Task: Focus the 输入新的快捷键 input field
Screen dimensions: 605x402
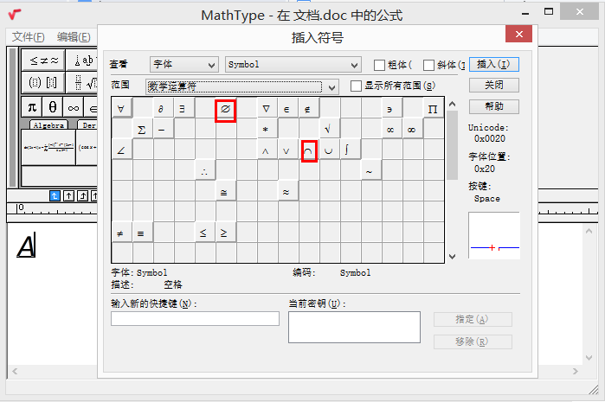Action: (x=195, y=319)
